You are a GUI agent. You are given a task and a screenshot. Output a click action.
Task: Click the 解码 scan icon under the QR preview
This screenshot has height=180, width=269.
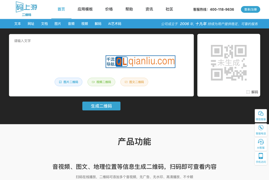point(252,92)
